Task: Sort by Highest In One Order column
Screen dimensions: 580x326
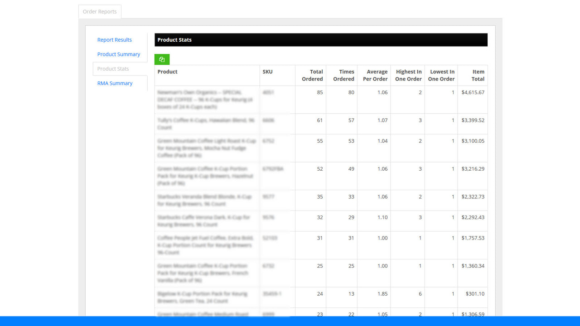Action: pyautogui.click(x=408, y=75)
